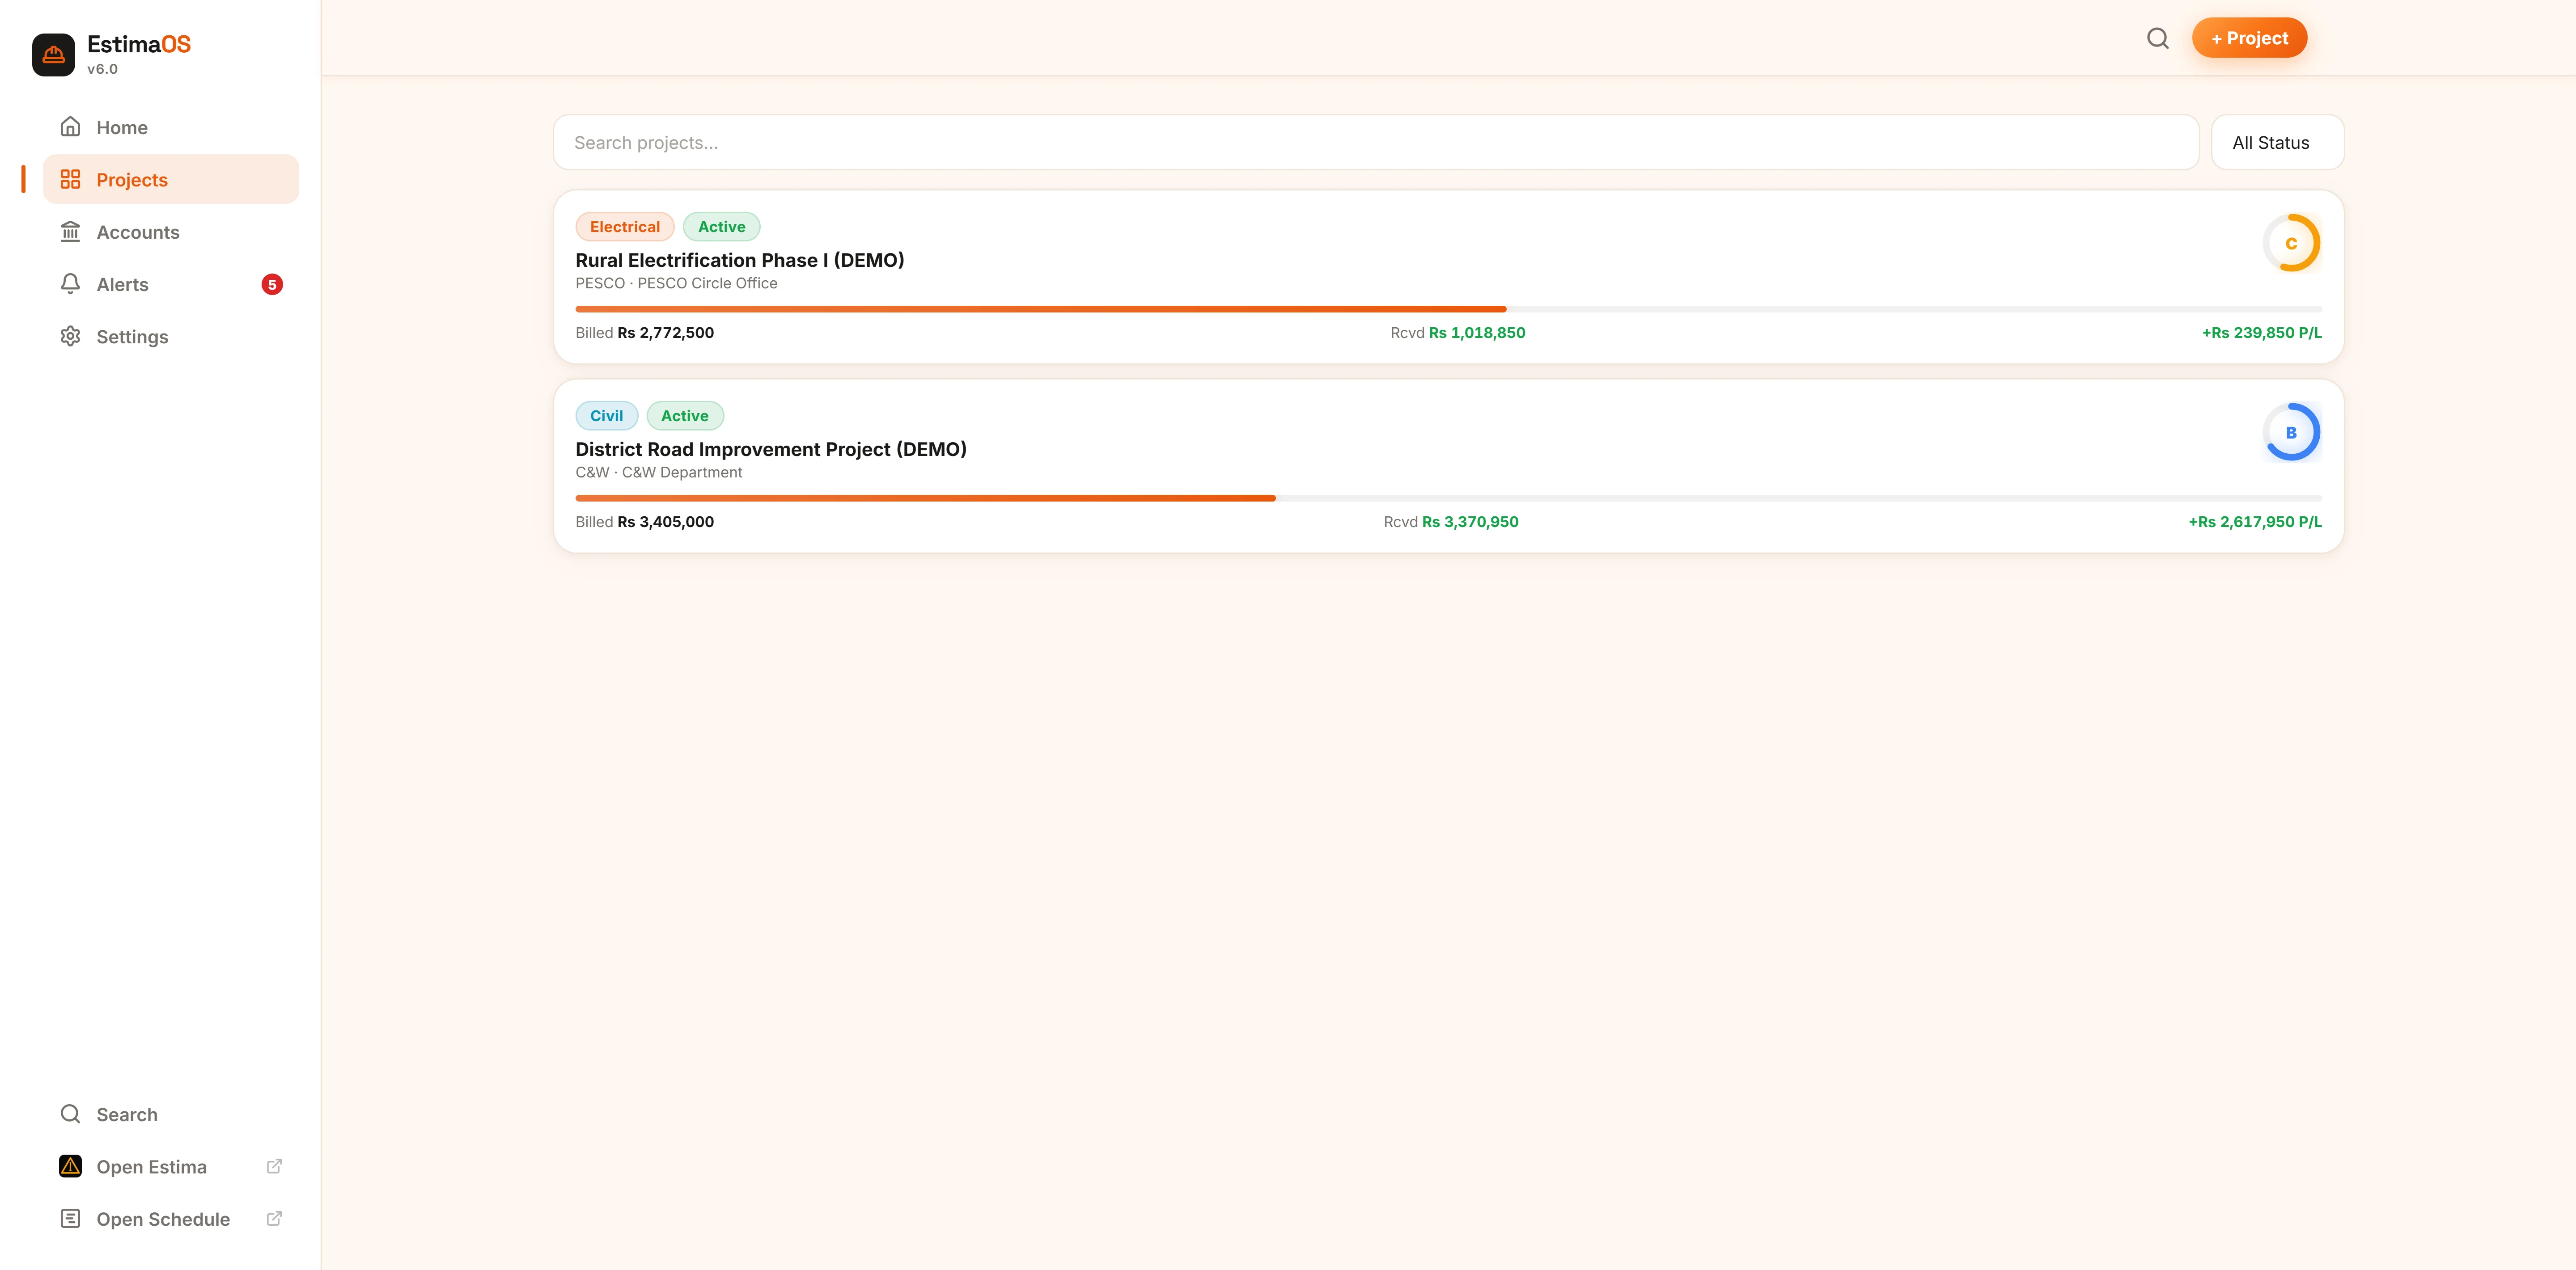Open the Projects menu item
The height and width of the screenshot is (1270, 2576).
coord(171,179)
